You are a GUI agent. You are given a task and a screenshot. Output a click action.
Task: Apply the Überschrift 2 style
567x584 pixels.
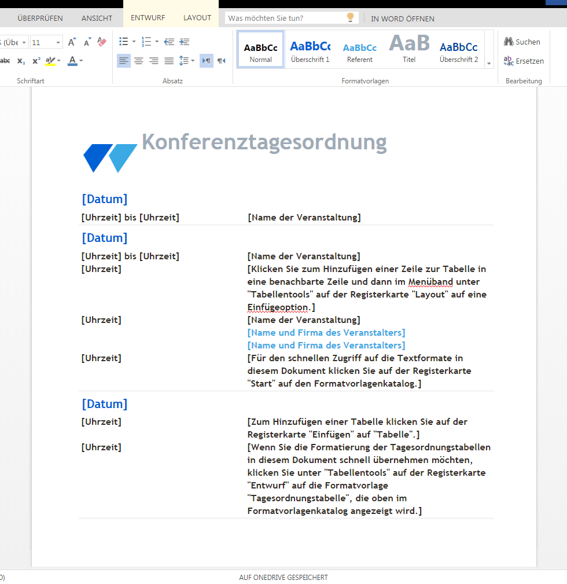tap(459, 50)
